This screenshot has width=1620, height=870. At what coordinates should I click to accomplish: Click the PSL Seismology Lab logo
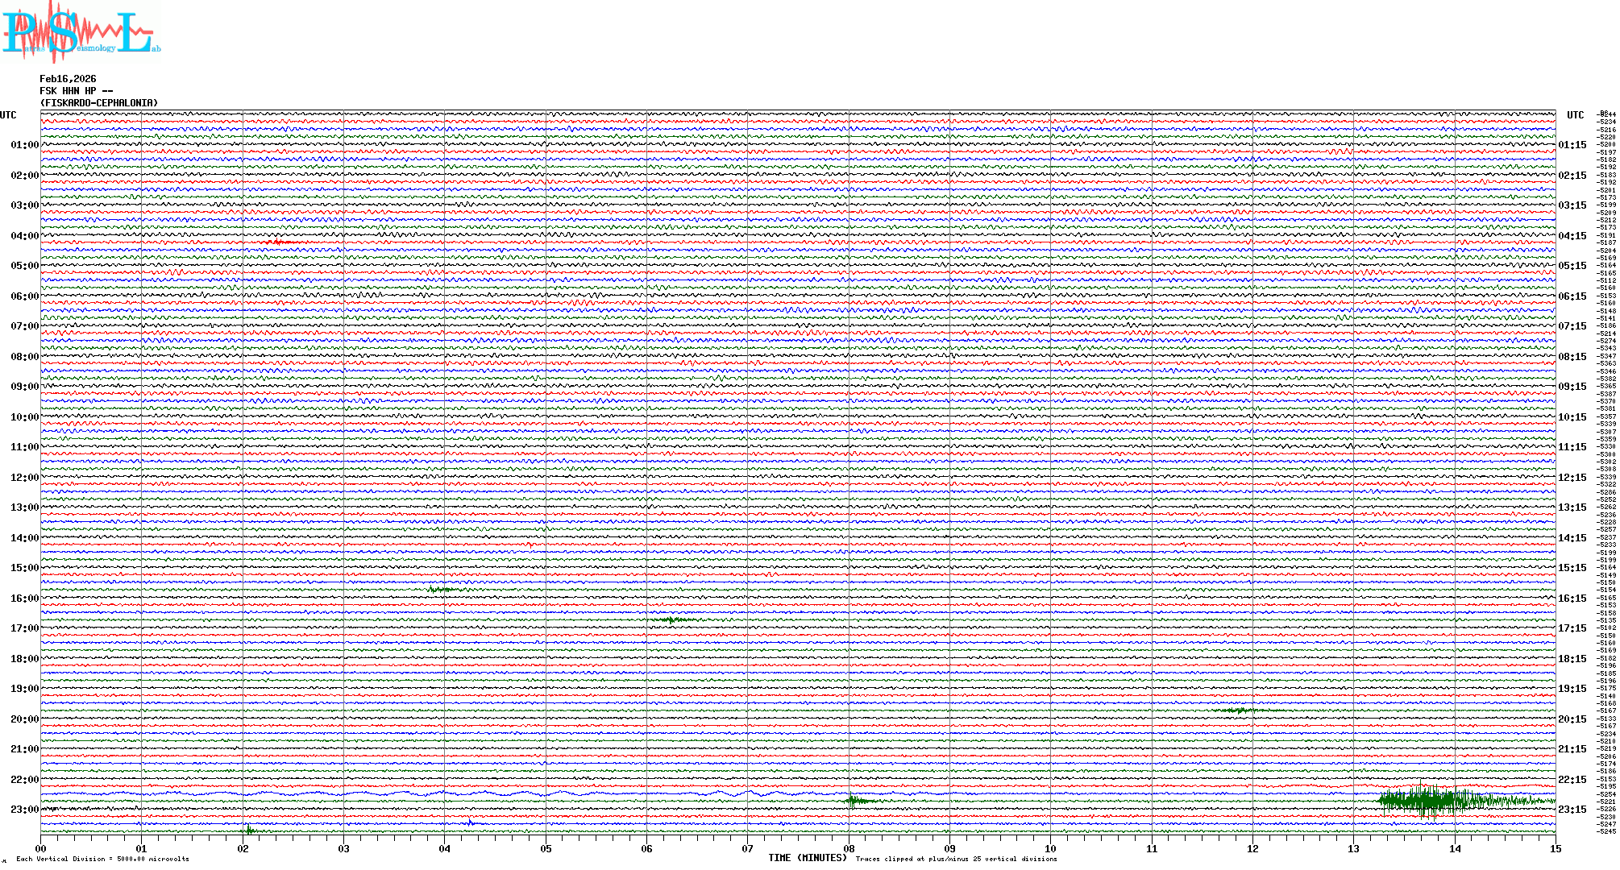click(x=81, y=32)
